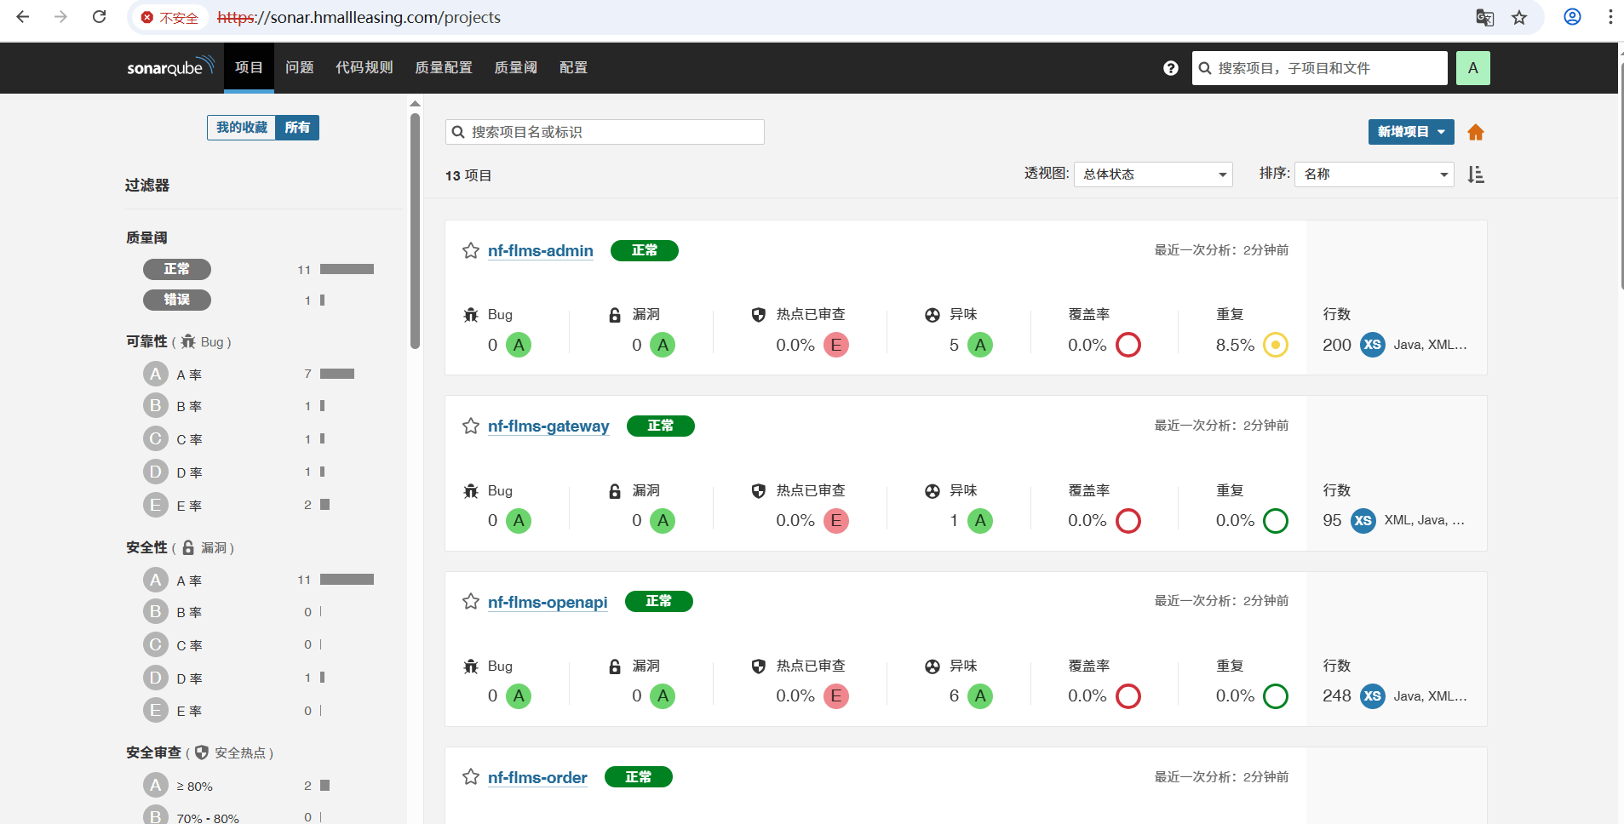Click the SonarQube logo

pos(169,67)
